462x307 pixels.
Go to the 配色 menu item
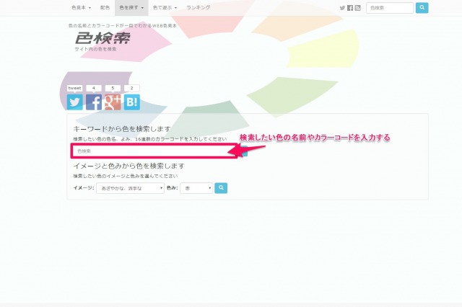(x=105, y=7)
